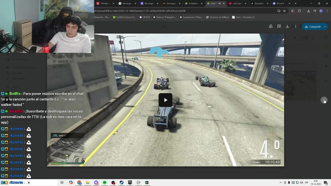Open Copilot from the taskbar
The image size is (331, 186).
coord(71,183)
